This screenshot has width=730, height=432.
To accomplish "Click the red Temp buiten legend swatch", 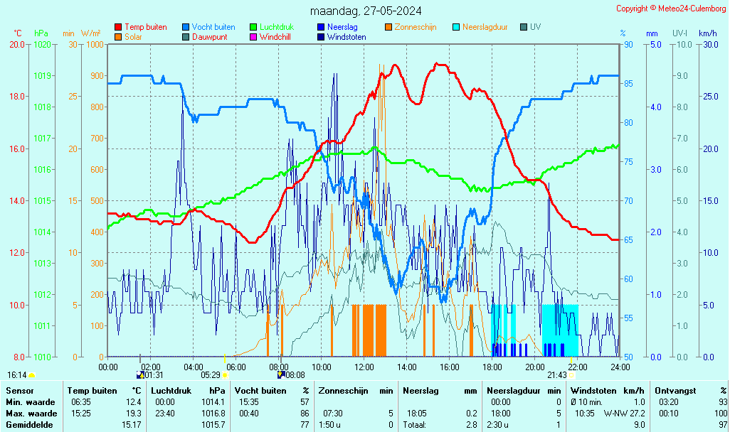I will click(118, 27).
